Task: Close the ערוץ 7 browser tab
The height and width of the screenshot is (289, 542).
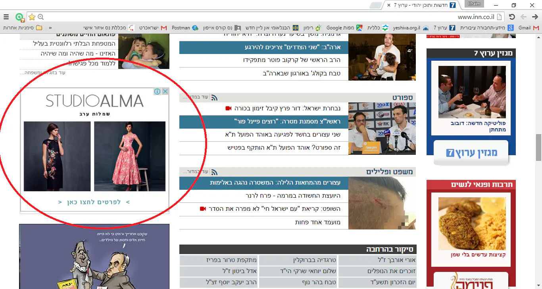Action: pos(388,5)
